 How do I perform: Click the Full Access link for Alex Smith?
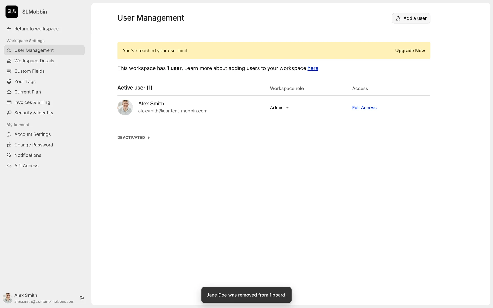[364, 108]
